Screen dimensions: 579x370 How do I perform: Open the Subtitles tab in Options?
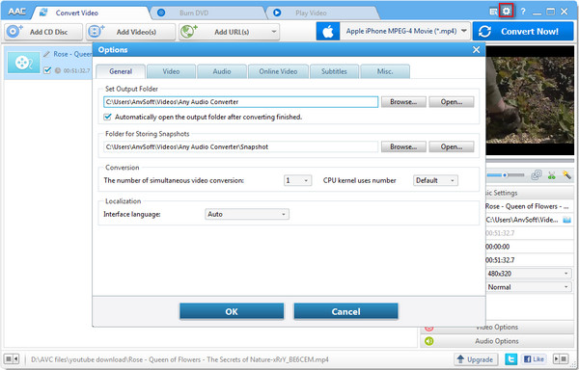[334, 71]
